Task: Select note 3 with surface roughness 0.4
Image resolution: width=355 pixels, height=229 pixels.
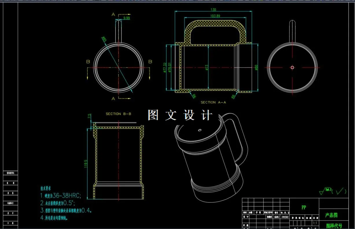Action: click(x=66, y=211)
